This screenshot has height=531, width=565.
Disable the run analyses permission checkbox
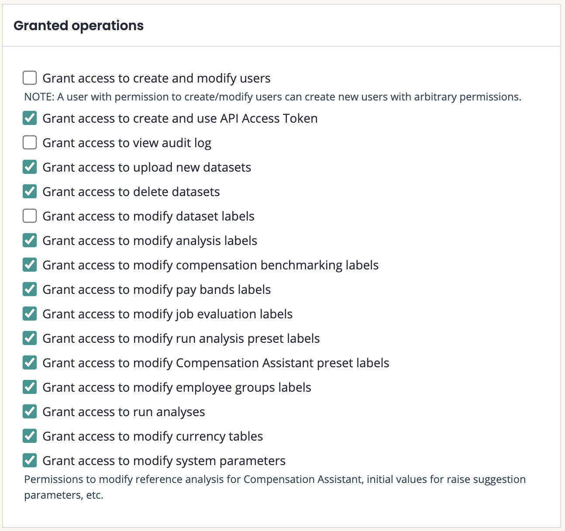click(x=30, y=412)
